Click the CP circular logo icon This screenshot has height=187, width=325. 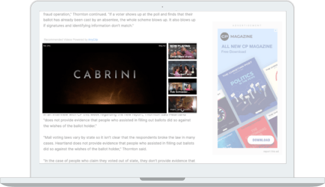(x=224, y=36)
